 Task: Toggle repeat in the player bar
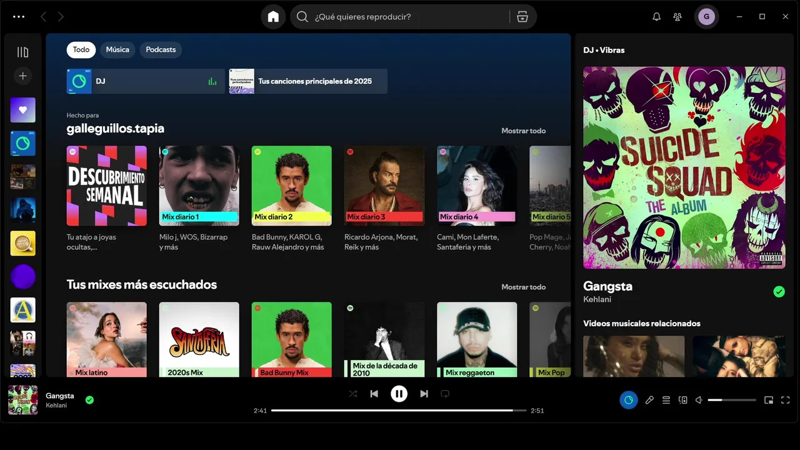[445, 394]
